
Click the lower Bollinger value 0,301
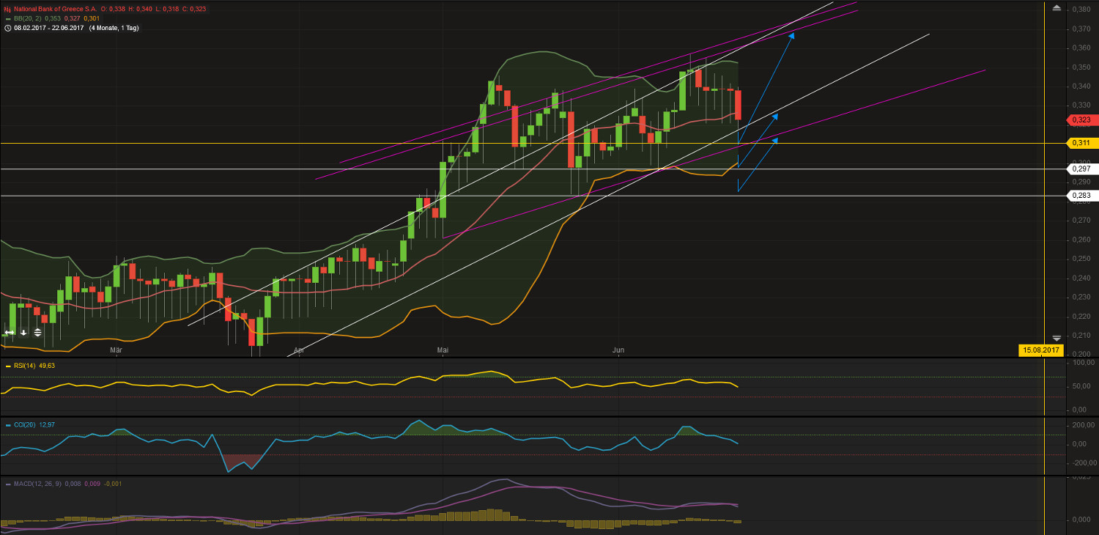click(x=92, y=18)
